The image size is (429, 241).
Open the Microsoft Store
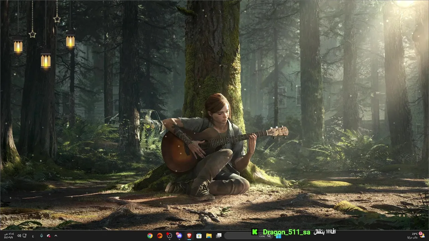click(199, 236)
